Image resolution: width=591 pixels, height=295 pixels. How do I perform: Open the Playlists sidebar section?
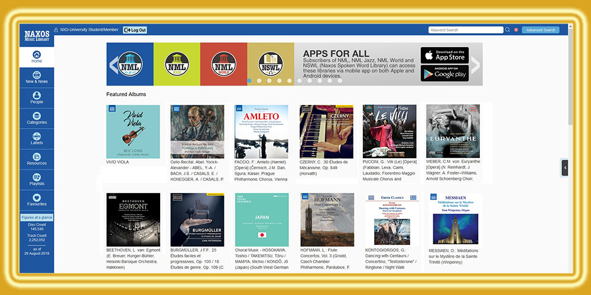37,179
